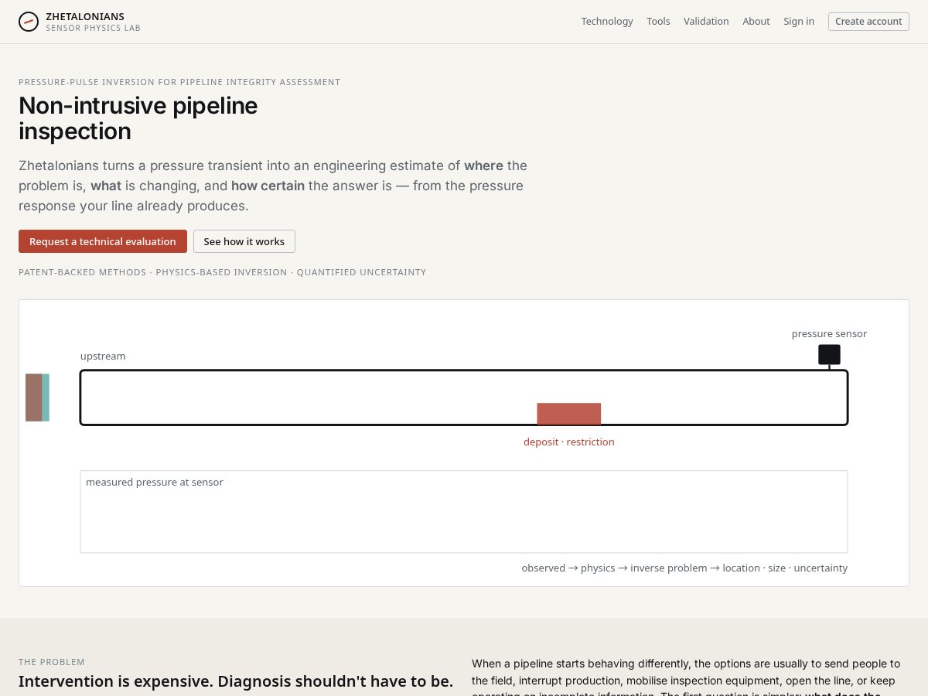The image size is (928, 696).
Task: Go to the Validation page
Action: (706, 22)
